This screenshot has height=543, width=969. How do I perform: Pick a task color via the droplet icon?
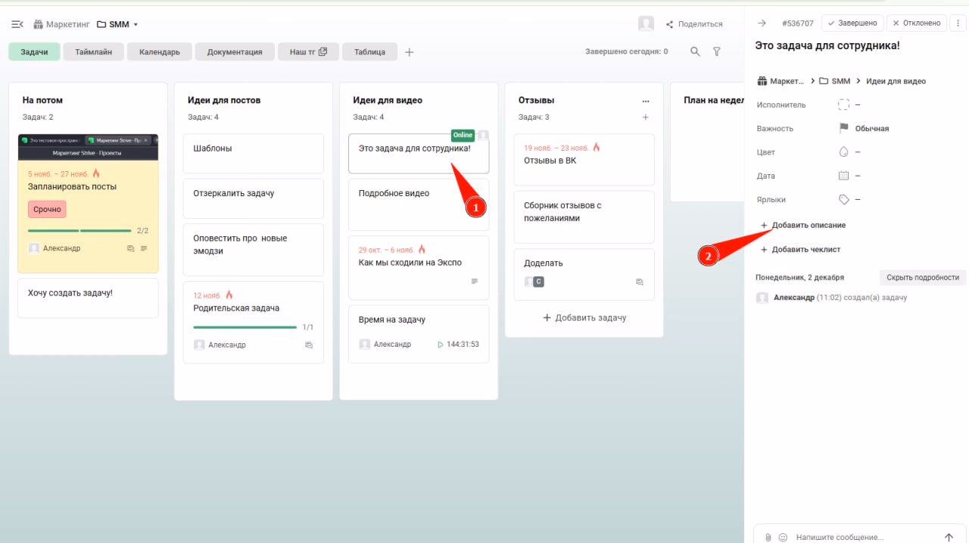(x=844, y=152)
